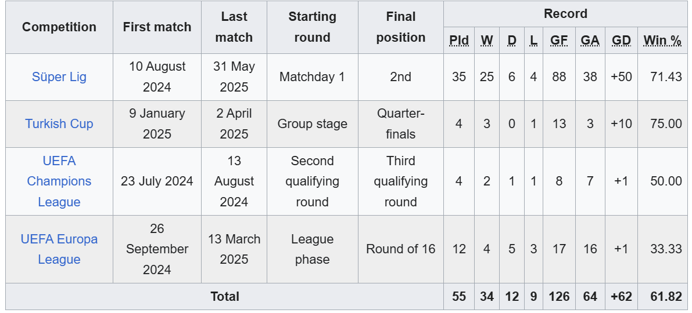Click the GA column header abbreviation
692x313 pixels.
click(x=590, y=41)
